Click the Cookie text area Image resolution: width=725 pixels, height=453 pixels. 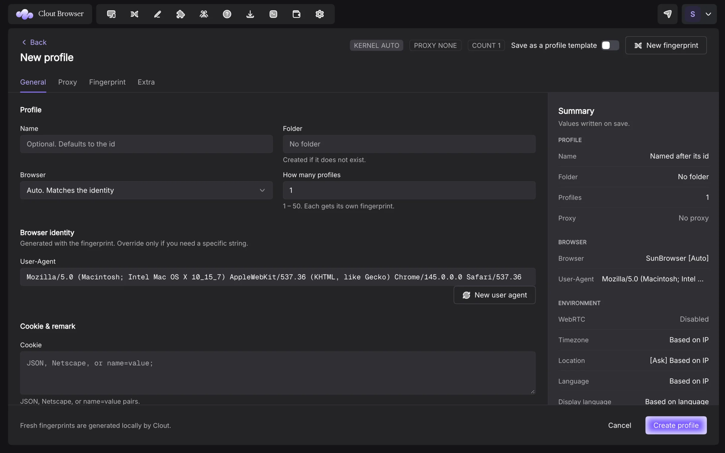pyautogui.click(x=278, y=373)
